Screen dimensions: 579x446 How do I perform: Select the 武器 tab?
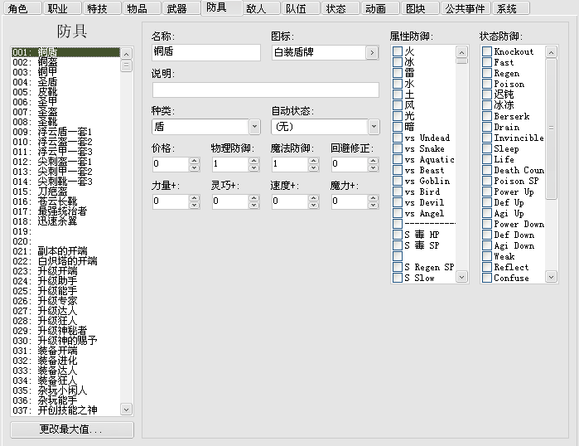tap(181, 8)
